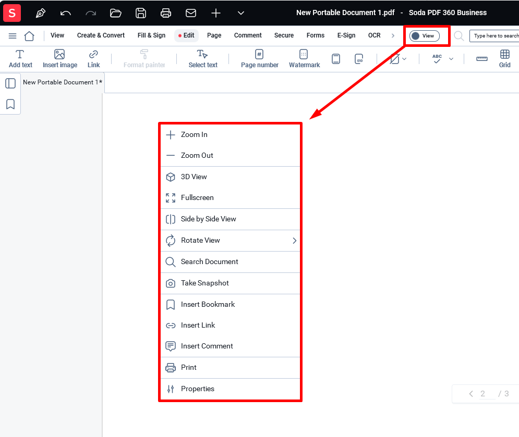Open the Comment tab

pyautogui.click(x=248, y=35)
